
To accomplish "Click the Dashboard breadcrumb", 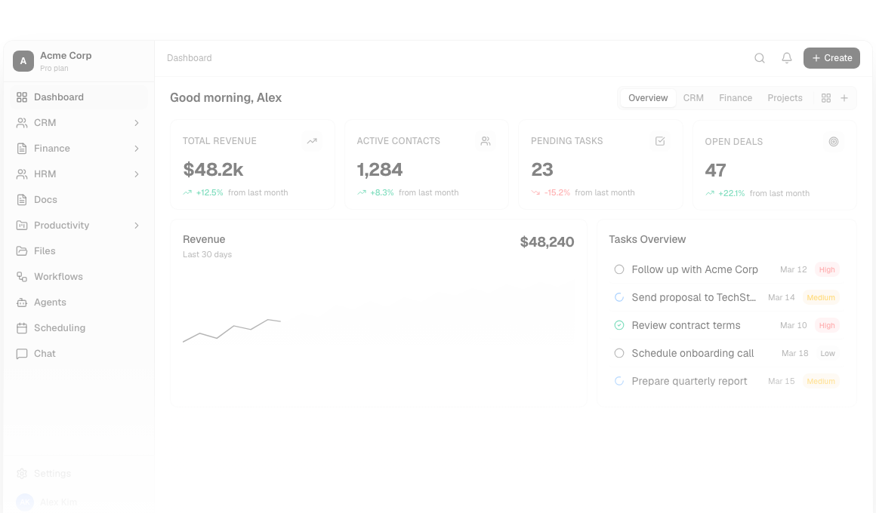I will (190, 58).
